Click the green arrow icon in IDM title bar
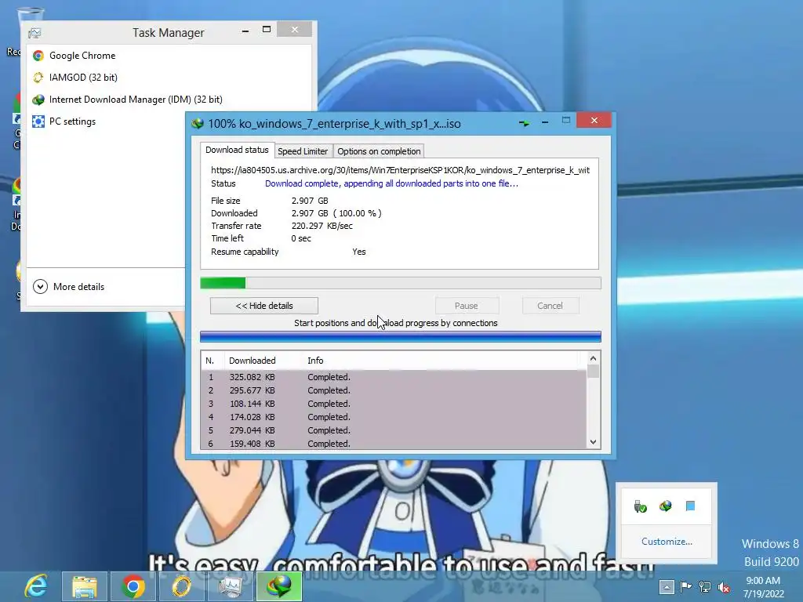803x602 pixels. coord(524,123)
